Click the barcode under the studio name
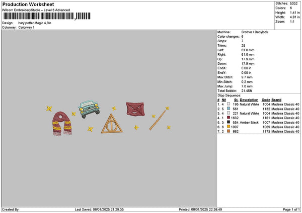This screenshot has width=302, height=213. click(47, 16)
